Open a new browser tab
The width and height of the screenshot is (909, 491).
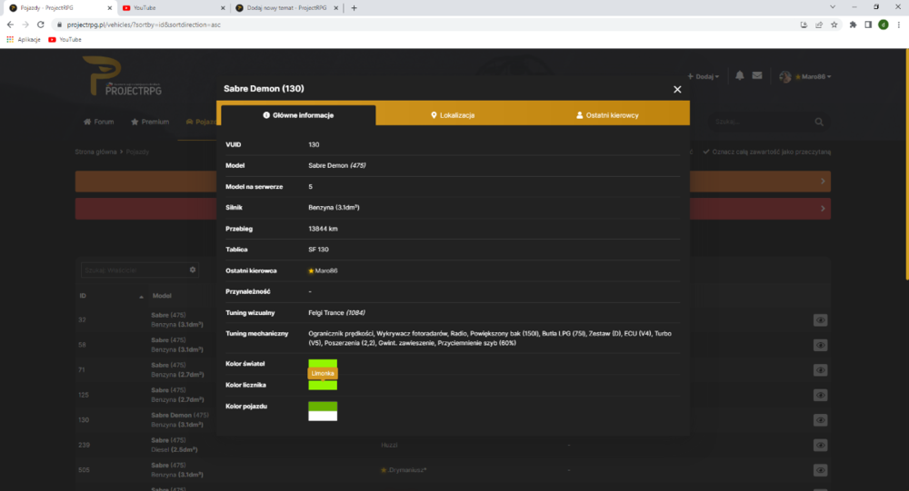[x=354, y=8]
